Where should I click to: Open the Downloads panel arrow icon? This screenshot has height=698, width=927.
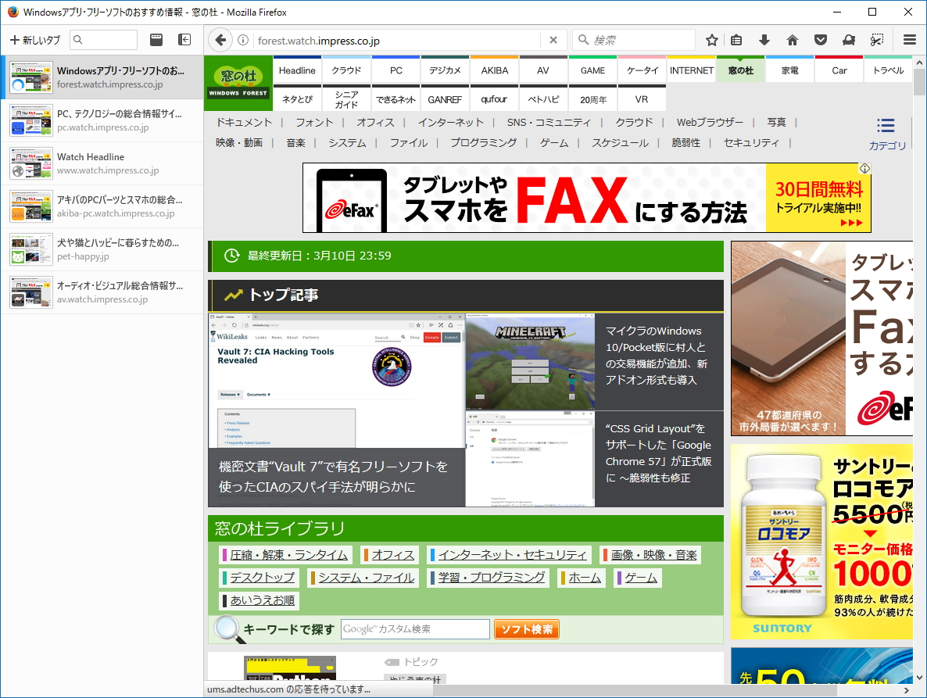[764, 40]
